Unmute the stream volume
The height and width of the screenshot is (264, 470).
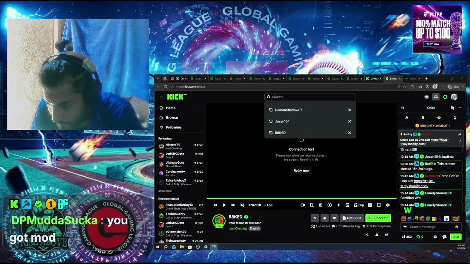(x=242, y=205)
